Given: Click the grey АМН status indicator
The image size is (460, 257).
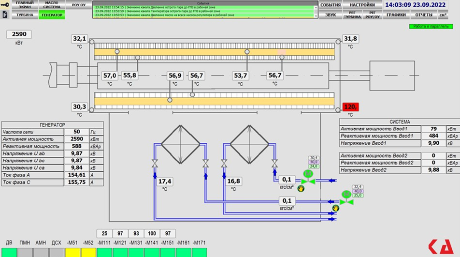Looking at the screenshot, I should (41, 253).
